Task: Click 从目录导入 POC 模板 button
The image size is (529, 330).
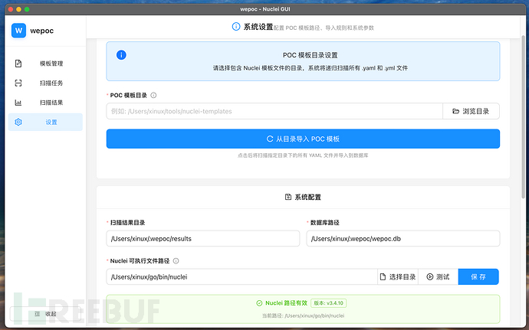Action: coord(303,139)
